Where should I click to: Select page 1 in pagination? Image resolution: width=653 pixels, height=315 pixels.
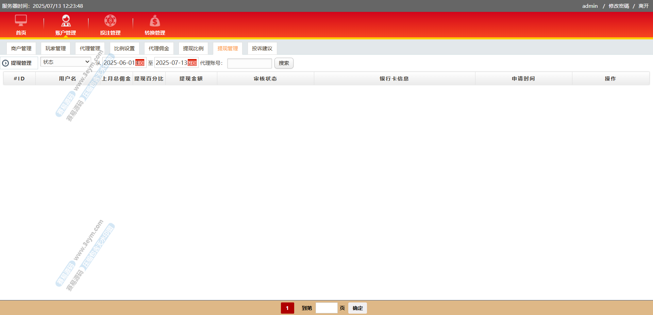[287, 308]
